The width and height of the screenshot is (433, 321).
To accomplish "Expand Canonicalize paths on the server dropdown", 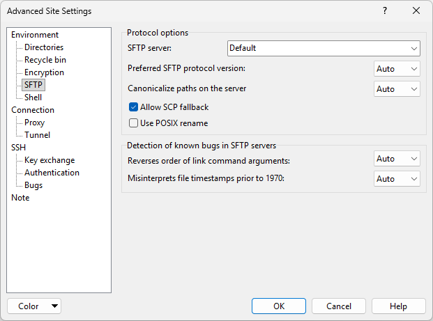I will [397, 89].
